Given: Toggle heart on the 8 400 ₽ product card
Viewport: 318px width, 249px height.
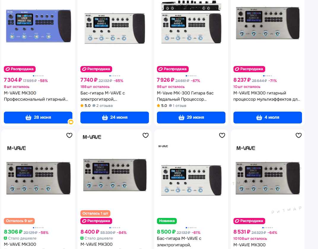Looking at the screenshot, I should (146, 135).
